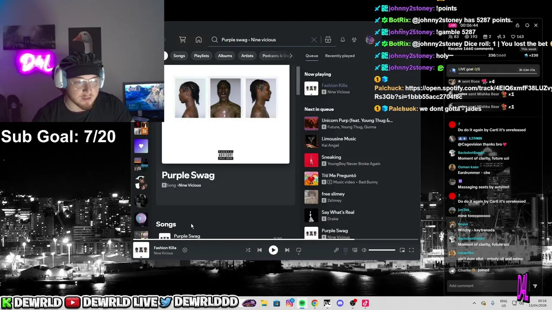552x310 pixels.
Task: Expand more filter chips with right chevron
Action: coord(291,56)
